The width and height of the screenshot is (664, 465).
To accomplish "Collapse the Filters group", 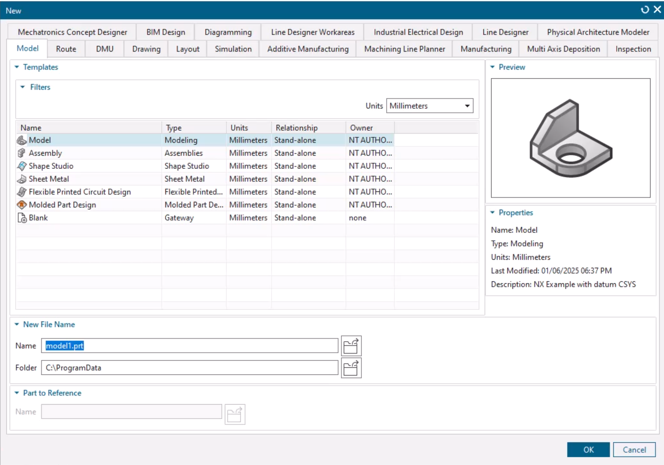I will tap(23, 87).
